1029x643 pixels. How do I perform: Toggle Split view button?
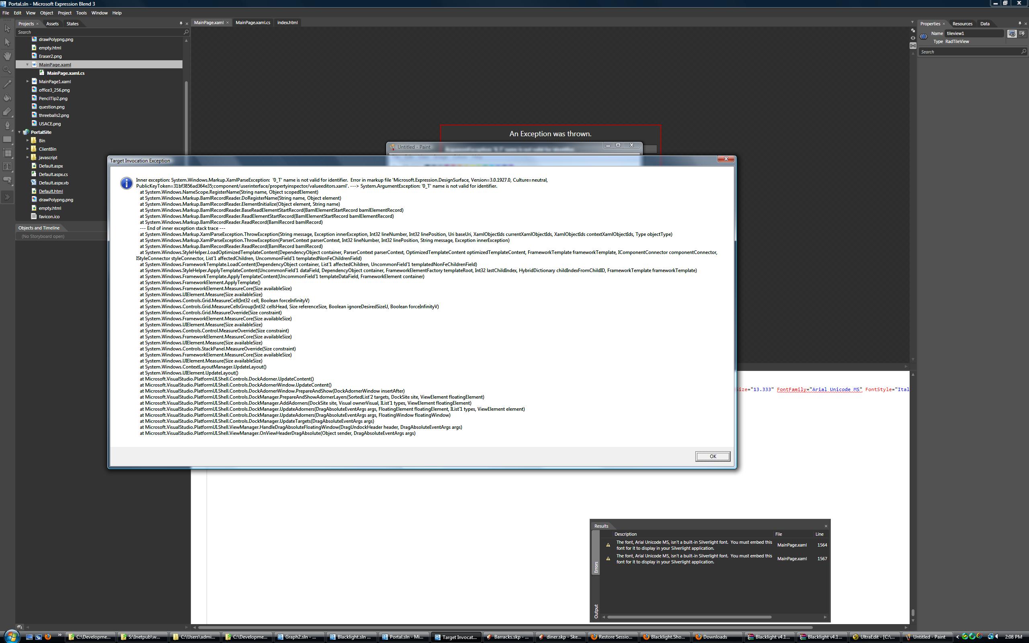pyautogui.click(x=913, y=45)
